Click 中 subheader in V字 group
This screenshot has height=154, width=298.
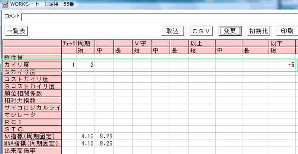[160, 51]
